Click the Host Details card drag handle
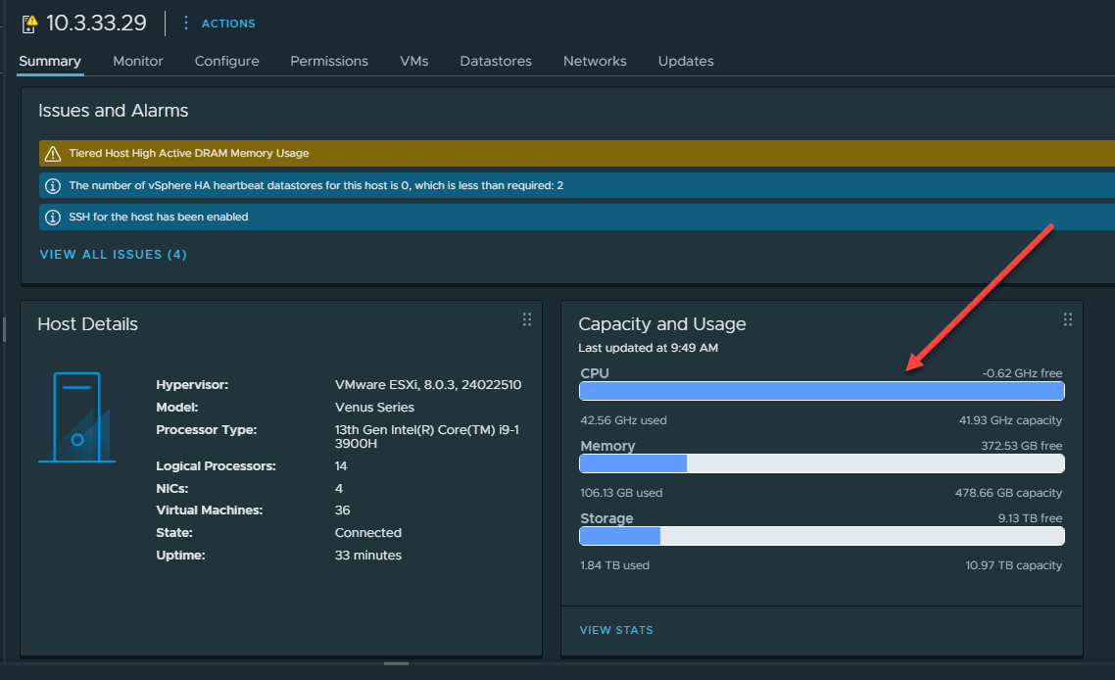This screenshot has height=680, width=1115. [527, 319]
